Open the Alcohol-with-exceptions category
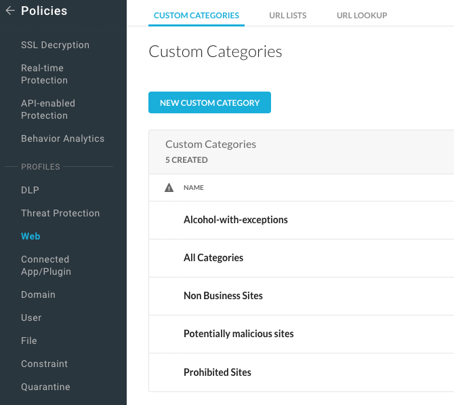The height and width of the screenshot is (405, 454). point(236,220)
